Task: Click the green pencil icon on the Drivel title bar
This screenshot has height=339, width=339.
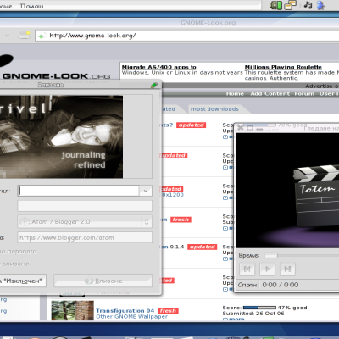Action: [154, 85]
